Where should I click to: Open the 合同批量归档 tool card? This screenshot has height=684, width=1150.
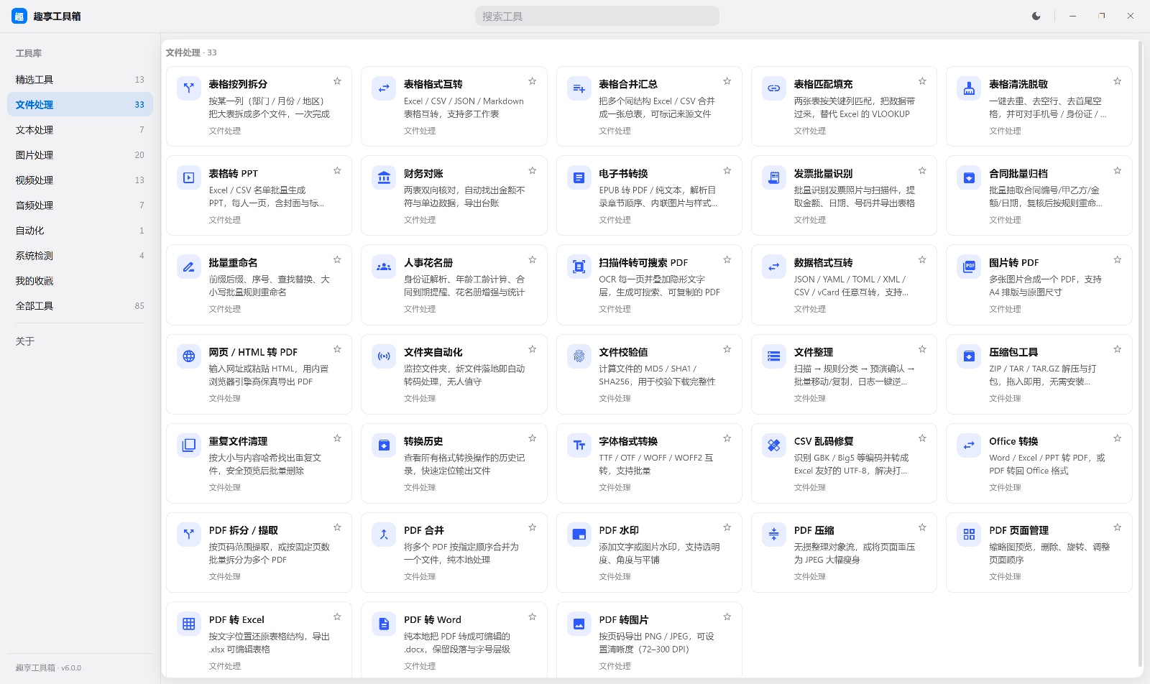[1039, 195]
